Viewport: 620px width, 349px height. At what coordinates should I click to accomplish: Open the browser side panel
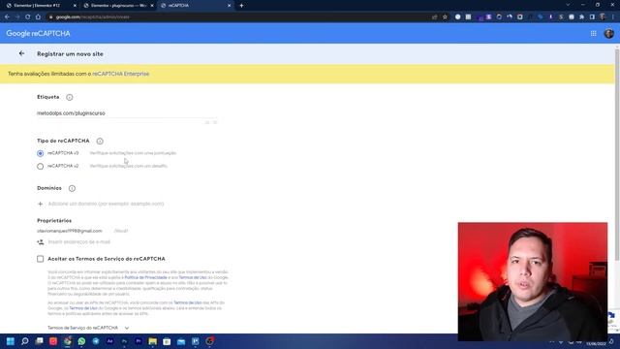pyautogui.click(x=592, y=17)
